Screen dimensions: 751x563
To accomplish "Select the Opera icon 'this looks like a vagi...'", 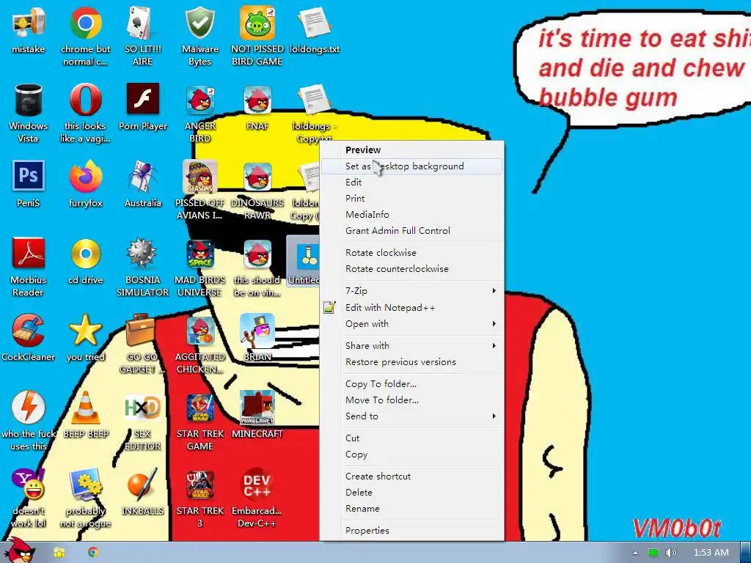I will [85, 113].
